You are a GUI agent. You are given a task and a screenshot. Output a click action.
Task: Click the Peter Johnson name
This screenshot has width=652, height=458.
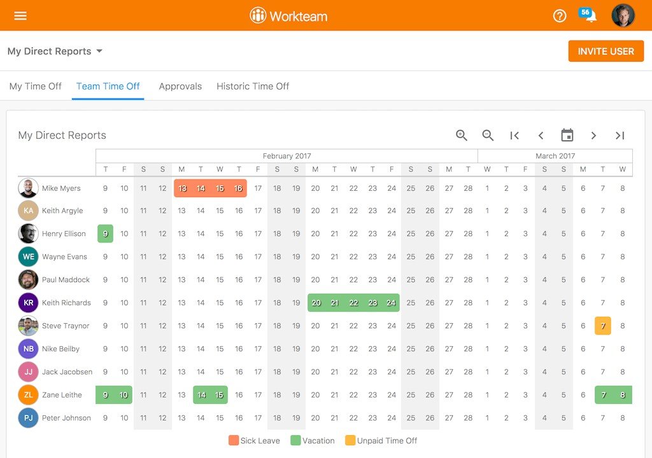coord(66,418)
